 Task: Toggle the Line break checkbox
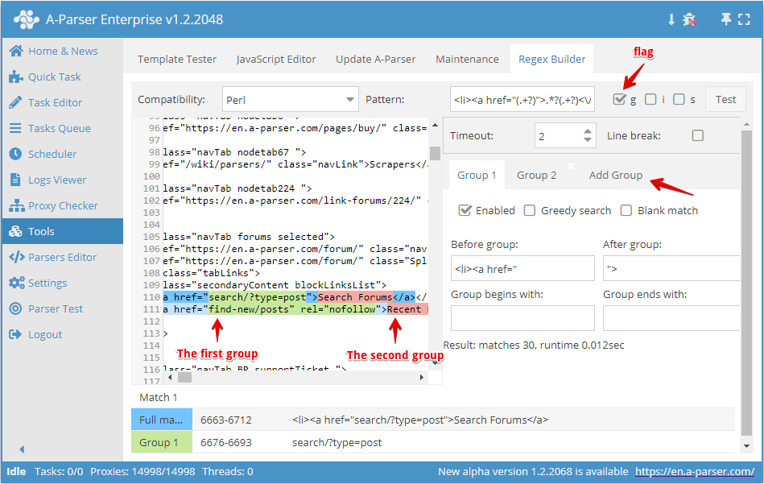[x=697, y=135]
